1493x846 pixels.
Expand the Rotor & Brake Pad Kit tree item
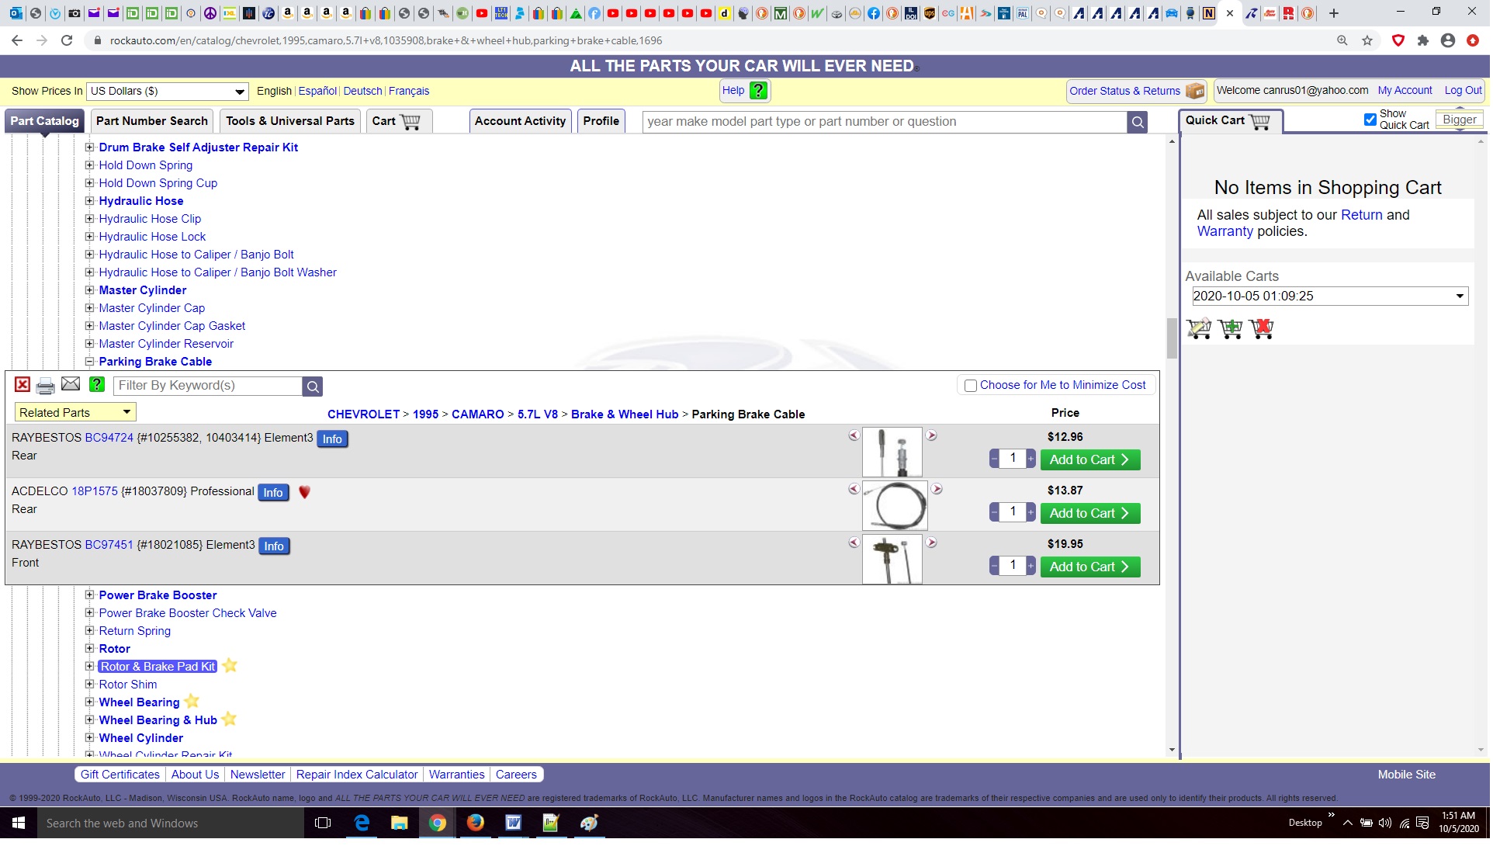pos(89,667)
